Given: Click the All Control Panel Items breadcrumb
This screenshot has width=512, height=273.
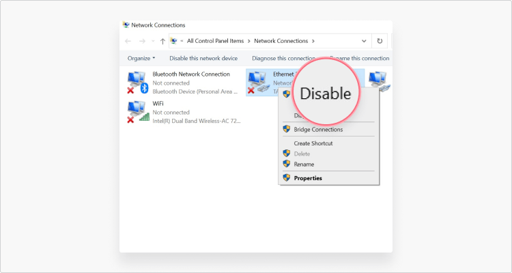Looking at the screenshot, I should tap(215, 41).
